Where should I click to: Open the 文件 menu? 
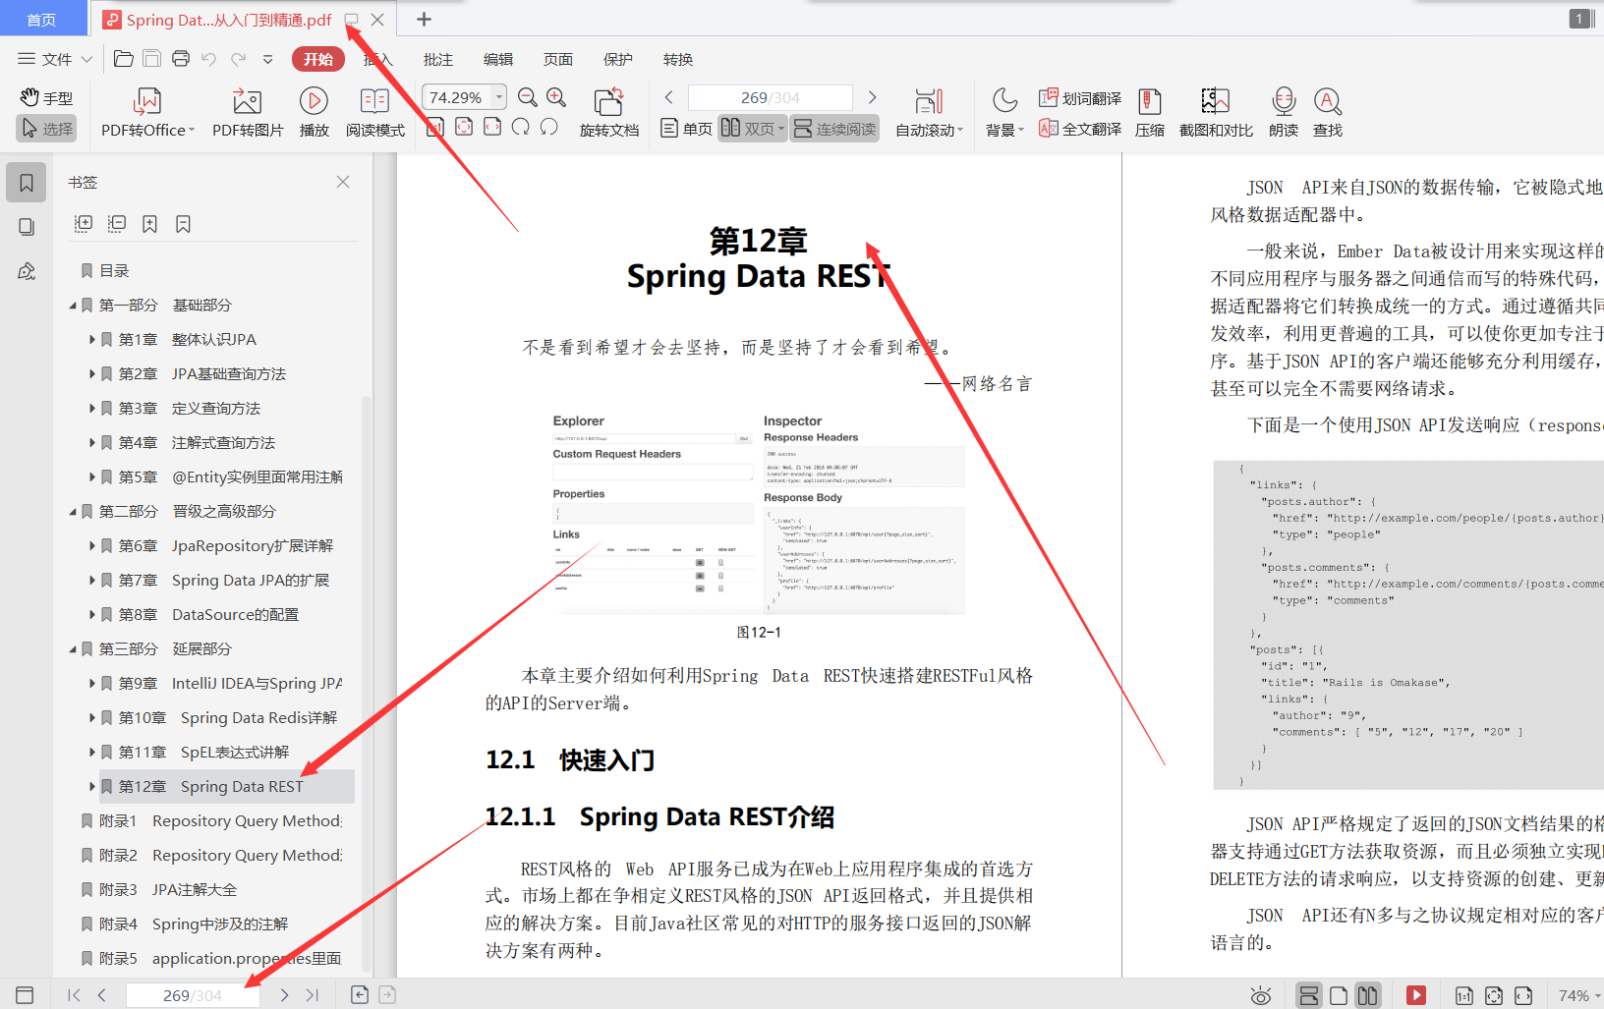pos(55,59)
